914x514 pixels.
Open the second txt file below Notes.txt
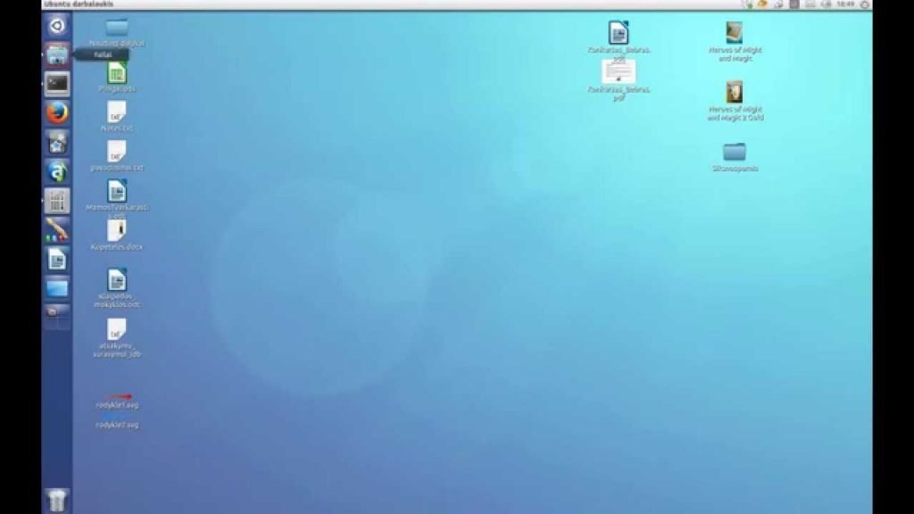[117, 155]
